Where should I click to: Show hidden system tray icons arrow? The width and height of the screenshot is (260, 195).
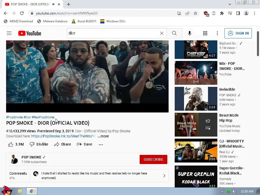(222, 191)
